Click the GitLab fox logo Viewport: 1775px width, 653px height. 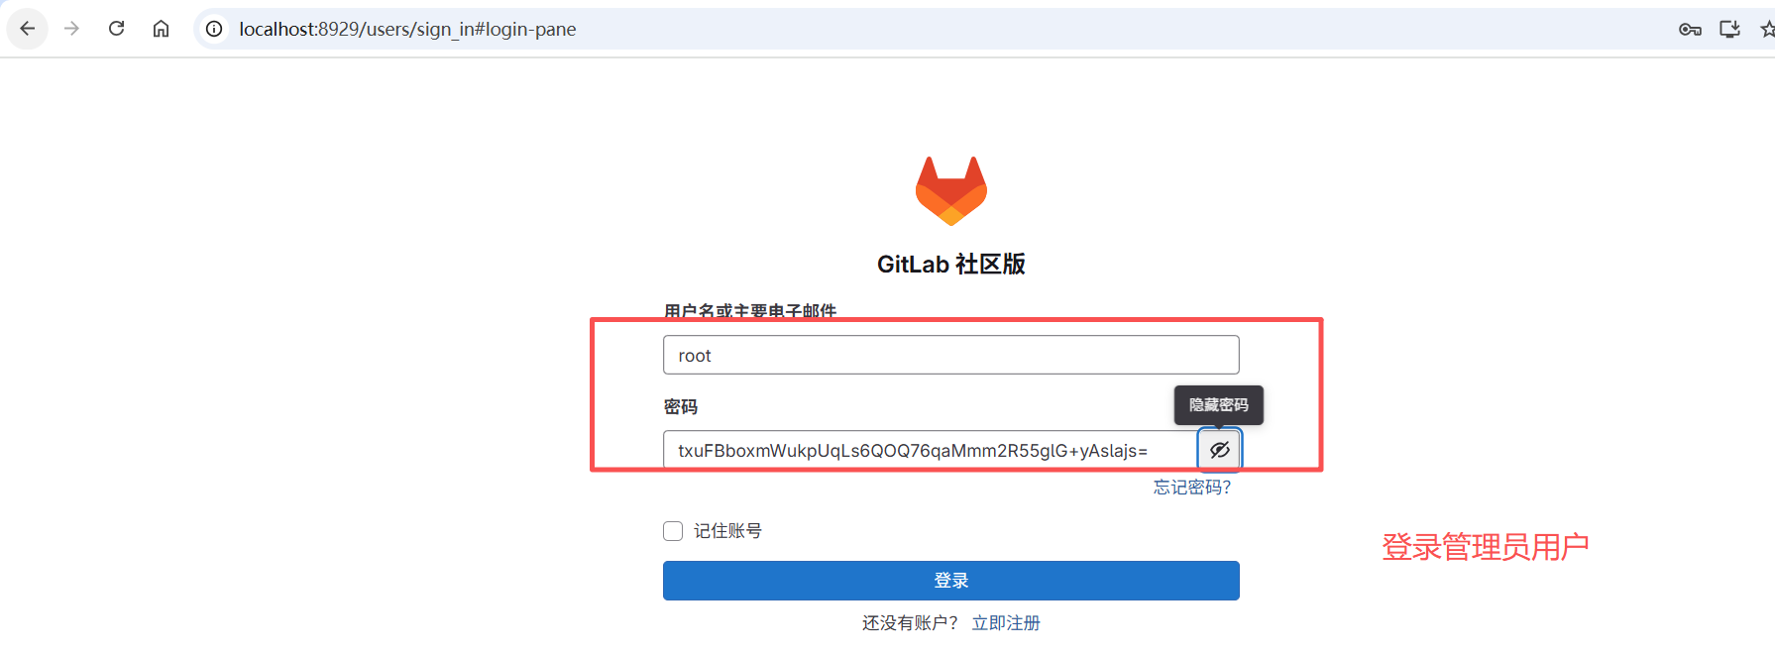pyautogui.click(x=951, y=190)
